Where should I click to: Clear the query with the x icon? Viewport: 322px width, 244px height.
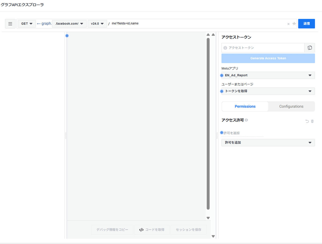click(x=288, y=24)
